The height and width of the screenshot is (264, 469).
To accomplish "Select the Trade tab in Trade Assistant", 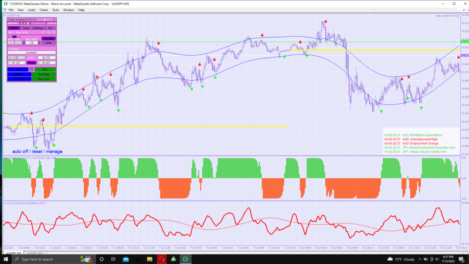I will tap(13, 28).
